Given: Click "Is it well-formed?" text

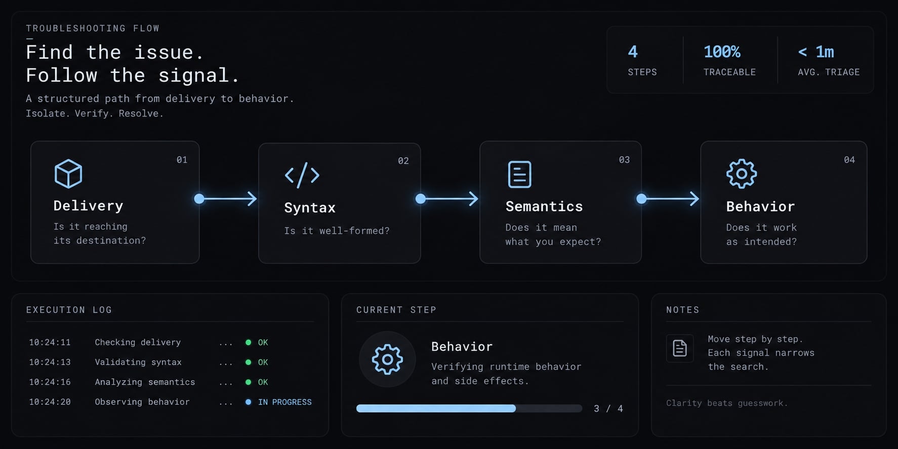Looking at the screenshot, I should pos(337,231).
